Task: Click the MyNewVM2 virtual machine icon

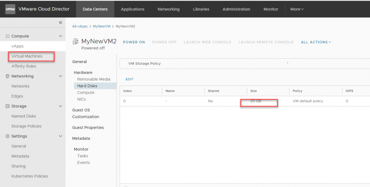Action: coord(76,42)
